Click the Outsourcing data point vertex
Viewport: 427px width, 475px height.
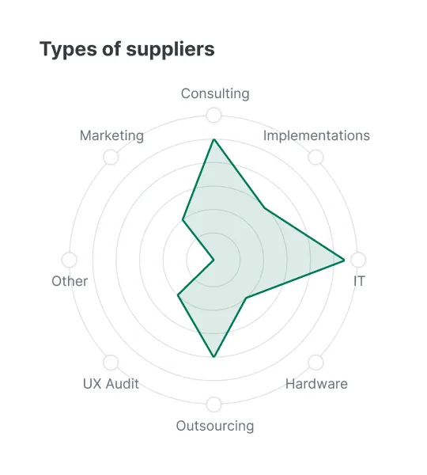pyautogui.click(x=214, y=356)
